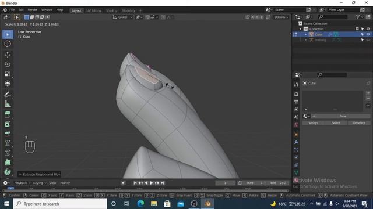Select the Bevel tool
The image size is (373, 209).
[x=8, y=134]
